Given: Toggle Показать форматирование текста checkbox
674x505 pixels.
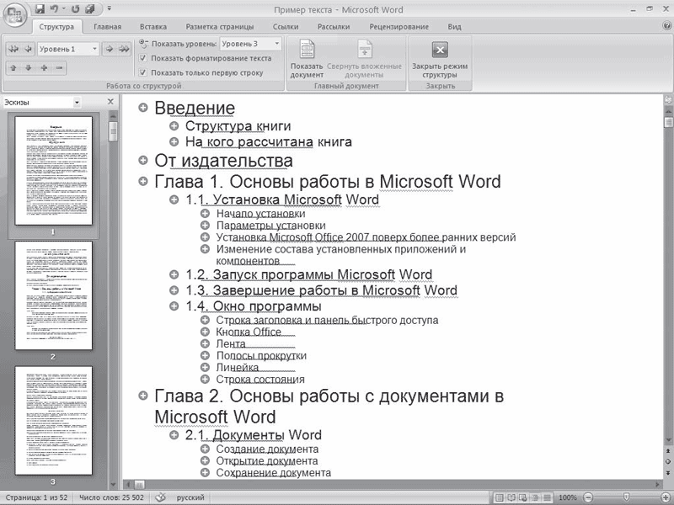Looking at the screenshot, I should click(x=143, y=58).
